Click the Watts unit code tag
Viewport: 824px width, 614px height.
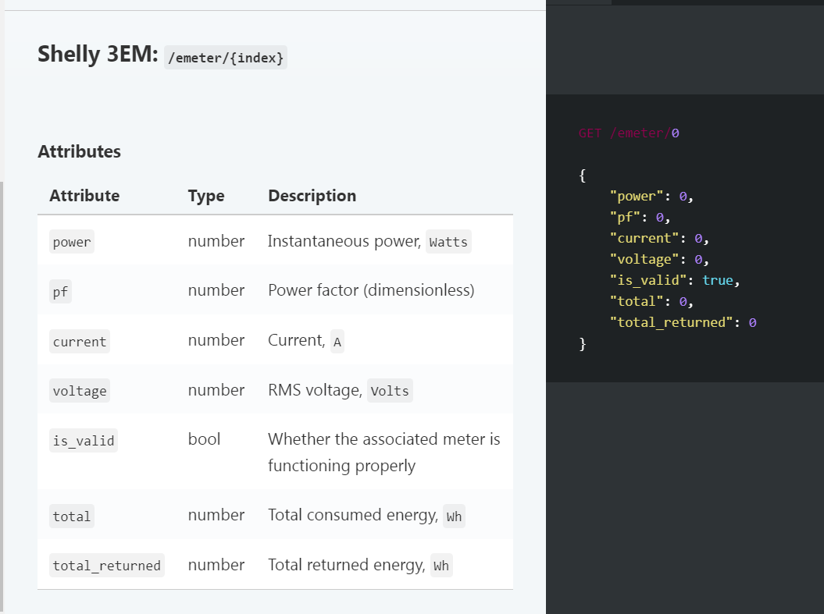(x=448, y=242)
